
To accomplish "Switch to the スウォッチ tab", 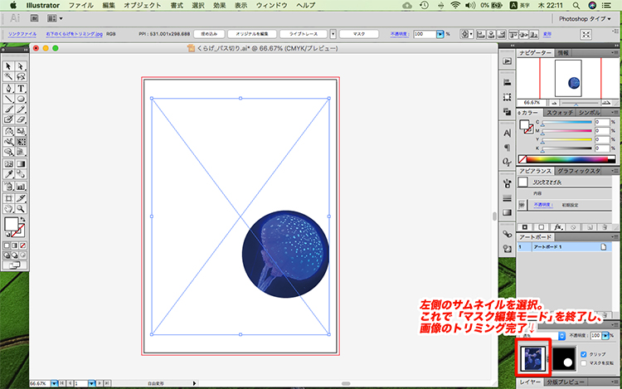I will 560,112.
